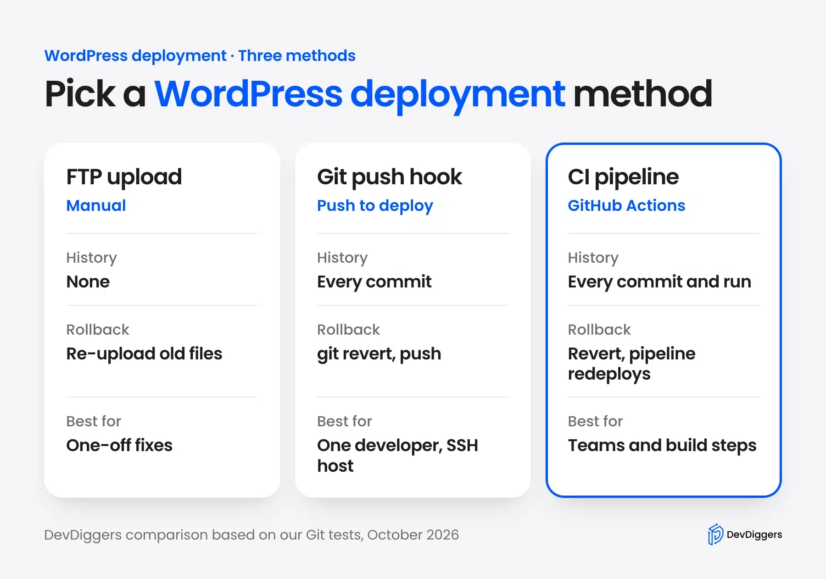Click the footer comparison note dated October 2026

(251, 535)
